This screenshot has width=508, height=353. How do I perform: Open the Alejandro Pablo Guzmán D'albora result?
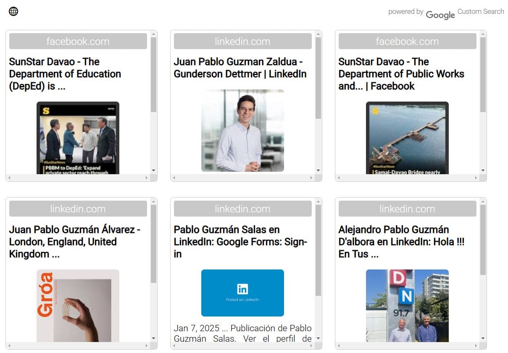401,242
